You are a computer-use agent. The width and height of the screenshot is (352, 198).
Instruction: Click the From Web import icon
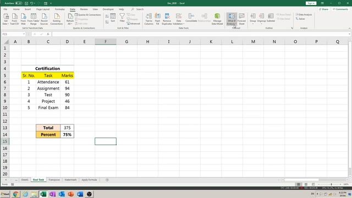(23, 19)
